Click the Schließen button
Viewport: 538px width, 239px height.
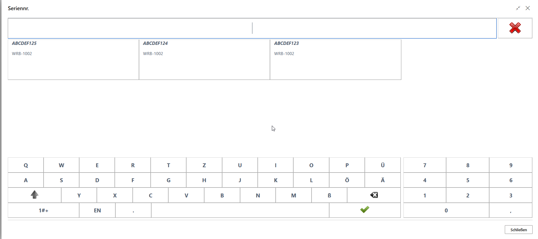(x=518, y=230)
